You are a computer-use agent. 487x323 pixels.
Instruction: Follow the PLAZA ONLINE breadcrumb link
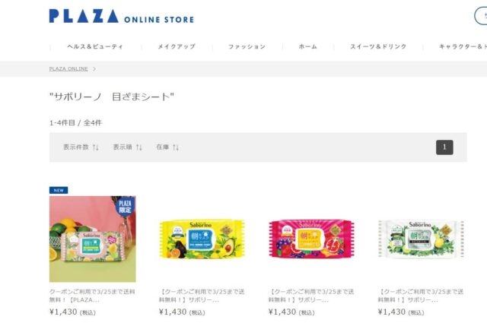68,69
